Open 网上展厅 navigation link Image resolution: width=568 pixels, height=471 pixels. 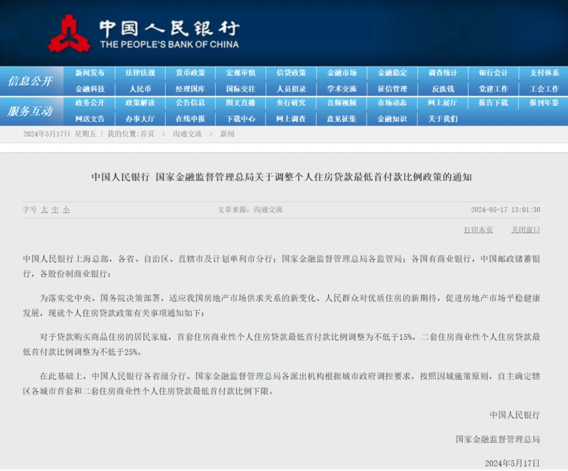pyautogui.click(x=443, y=103)
